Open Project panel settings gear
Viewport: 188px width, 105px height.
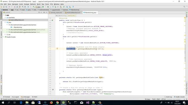pyautogui.click(x=44, y=12)
